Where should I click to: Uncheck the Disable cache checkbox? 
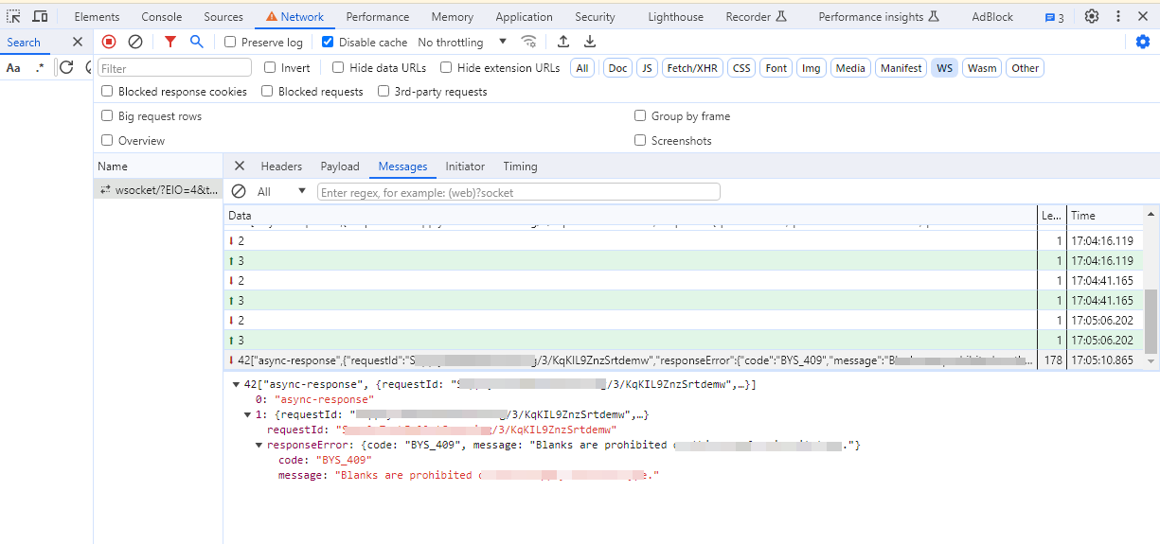pos(328,43)
